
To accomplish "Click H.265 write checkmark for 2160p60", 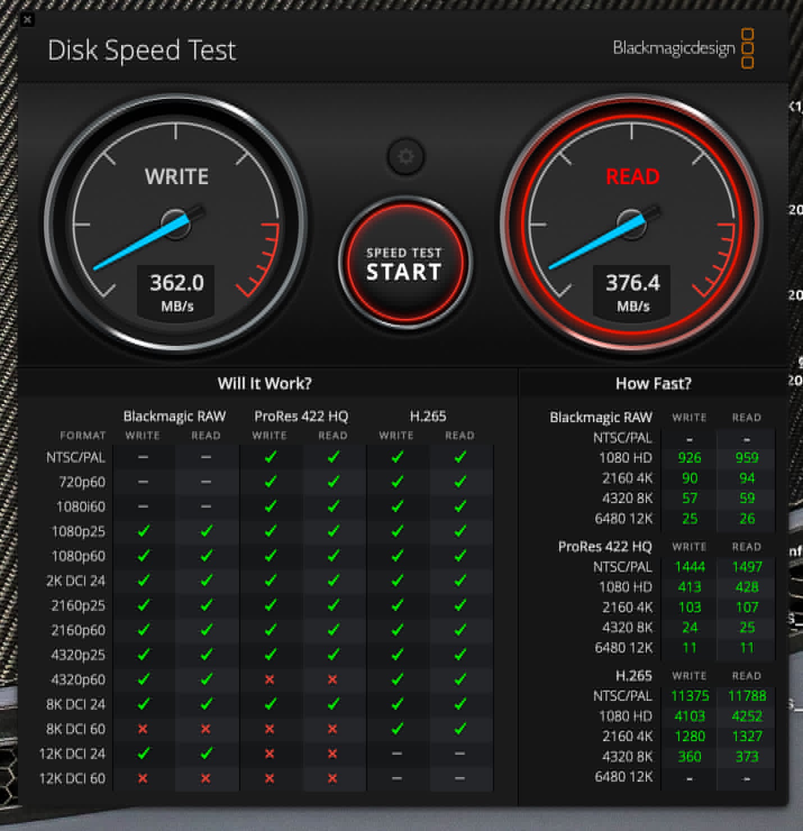I will [x=397, y=629].
